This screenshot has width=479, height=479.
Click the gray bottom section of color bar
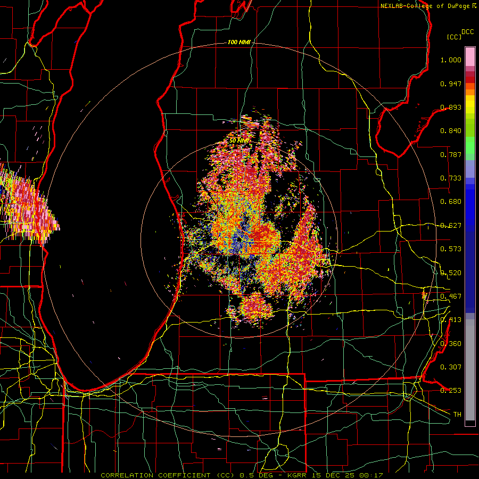470,370
